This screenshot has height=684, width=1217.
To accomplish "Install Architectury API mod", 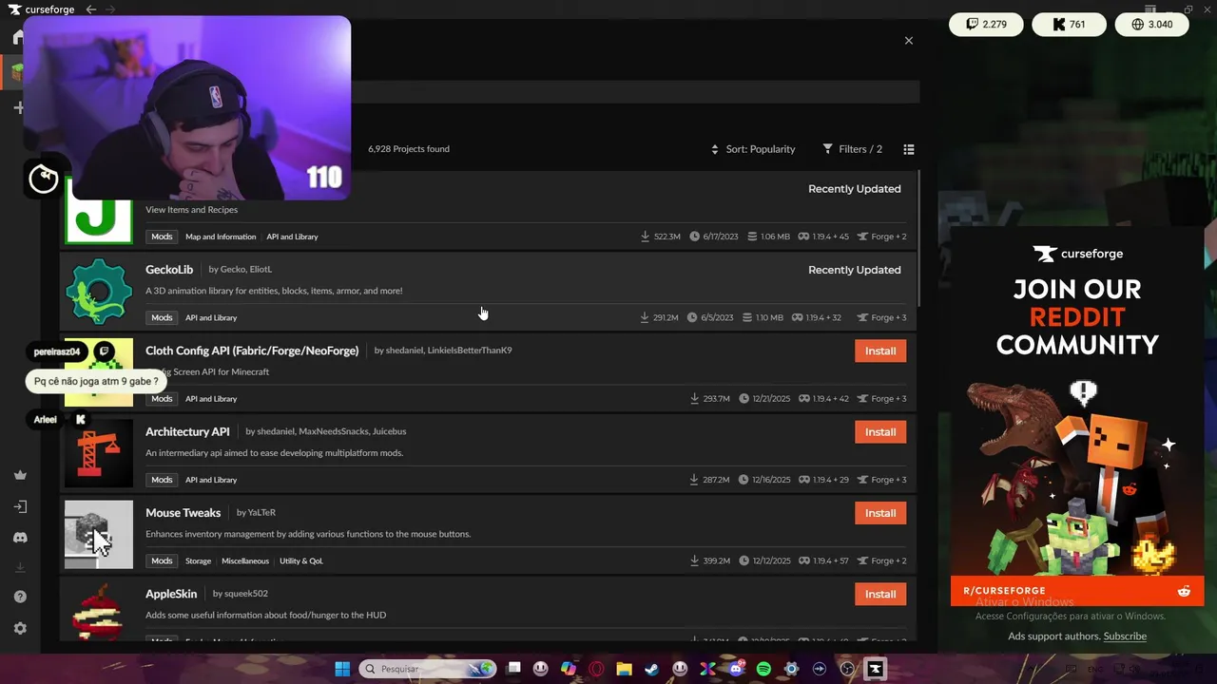I will click(x=880, y=432).
